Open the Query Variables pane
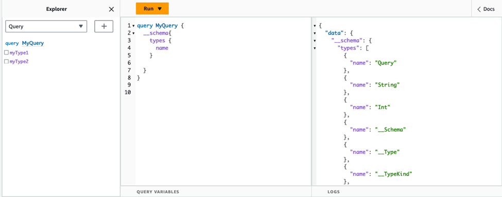Screen dimensions: 502x197 [158, 192]
